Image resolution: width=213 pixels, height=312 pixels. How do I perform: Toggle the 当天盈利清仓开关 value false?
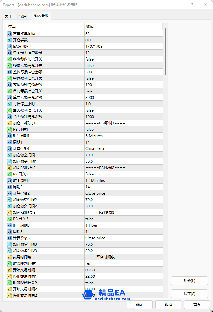[123, 110]
